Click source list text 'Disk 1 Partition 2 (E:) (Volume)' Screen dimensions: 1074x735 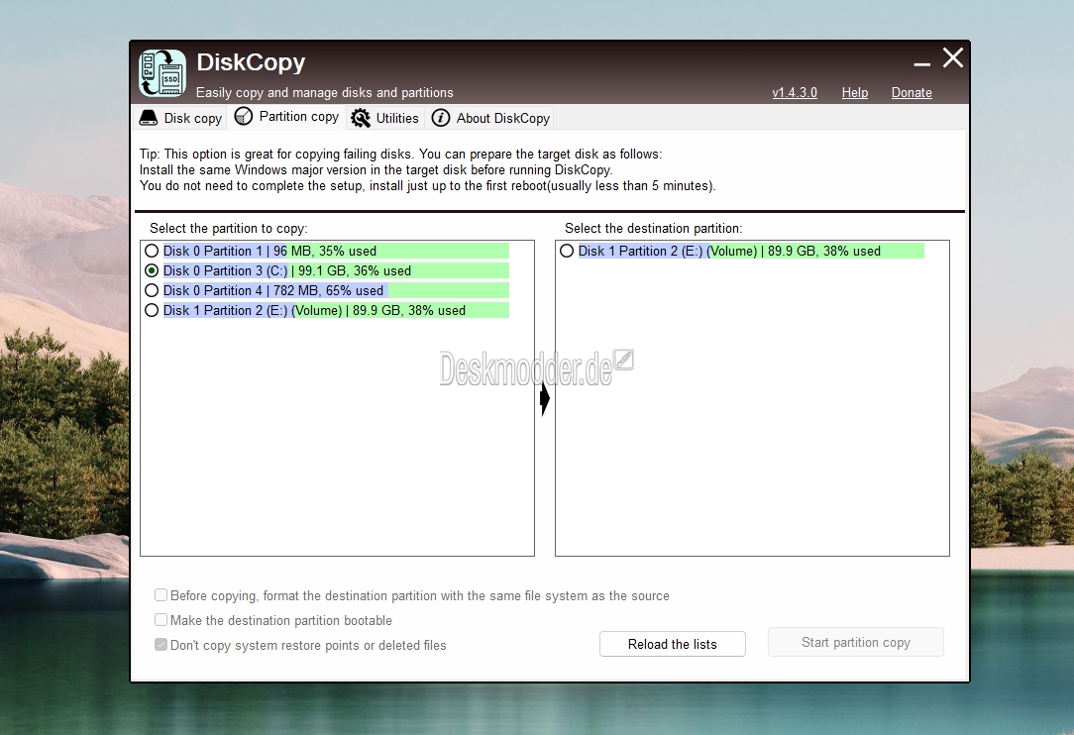click(252, 310)
